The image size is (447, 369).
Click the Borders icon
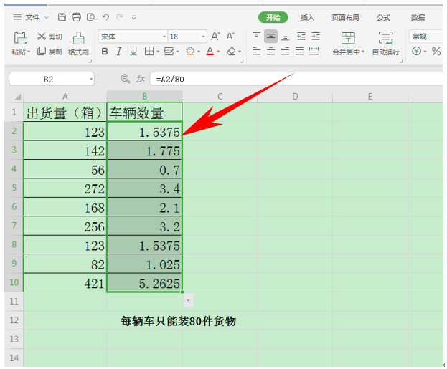(x=149, y=52)
